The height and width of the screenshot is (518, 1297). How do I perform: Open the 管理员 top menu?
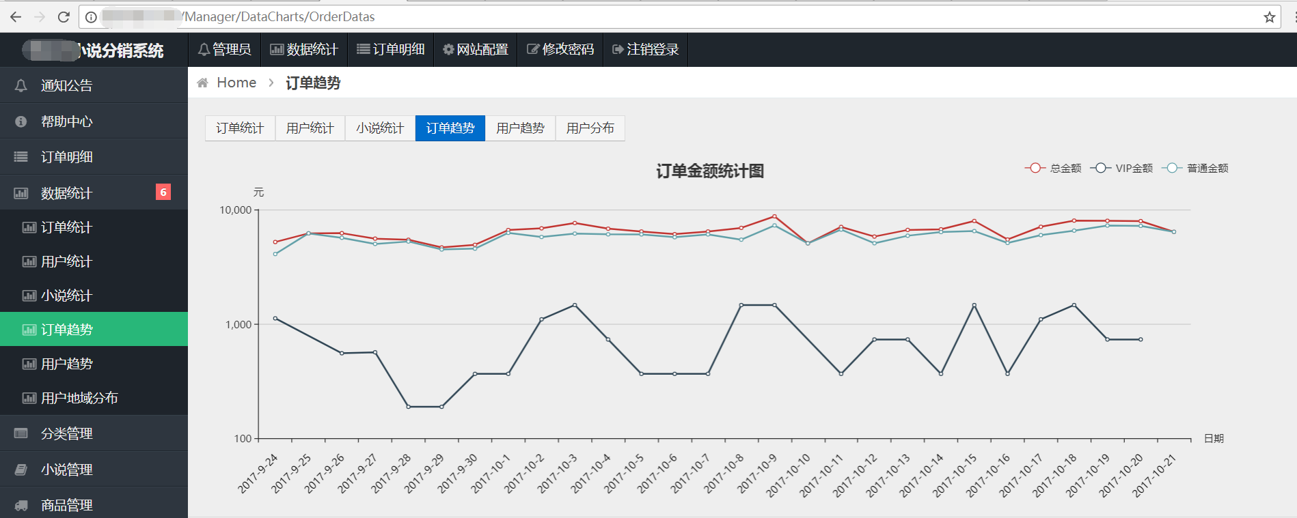[x=224, y=49]
